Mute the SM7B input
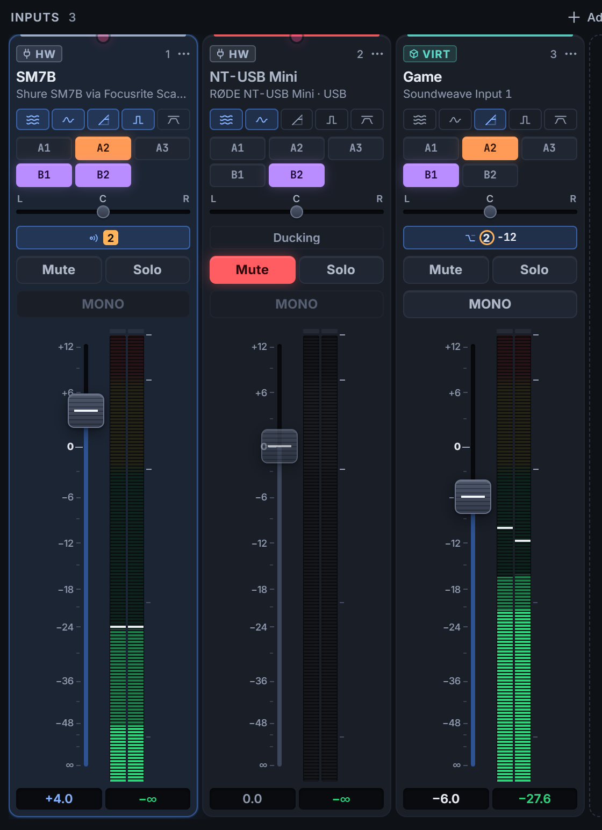This screenshot has height=830, width=602. 59,270
